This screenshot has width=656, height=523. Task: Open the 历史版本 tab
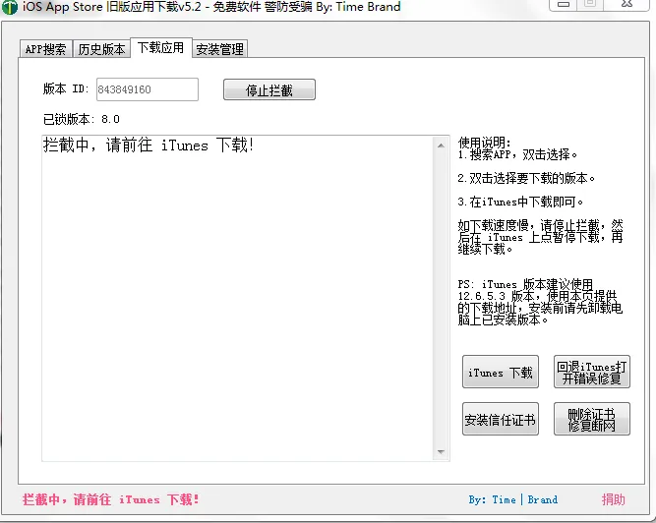101,49
